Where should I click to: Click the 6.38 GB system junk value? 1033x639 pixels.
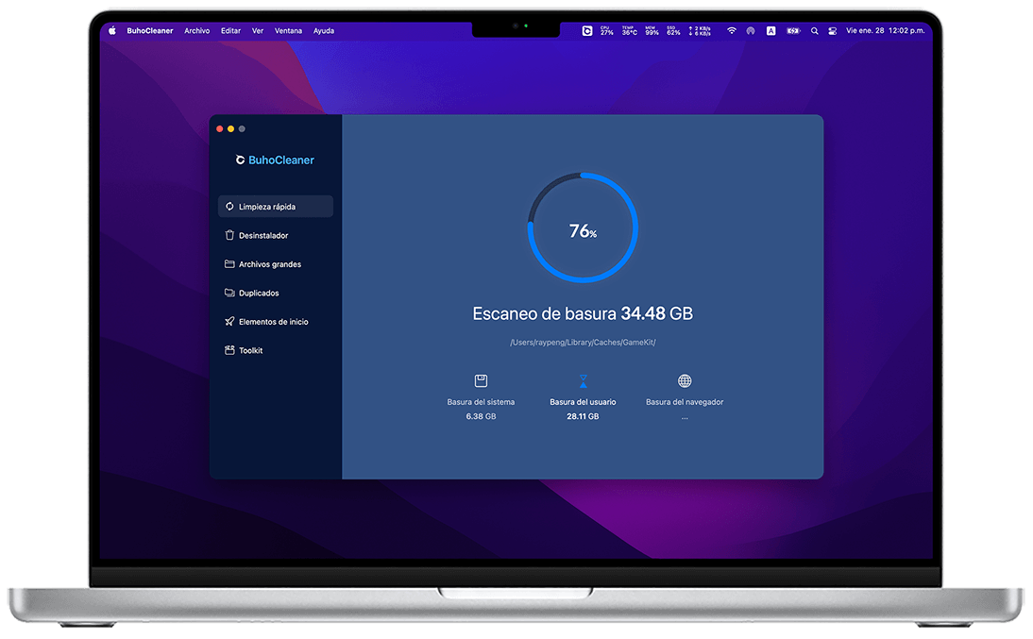pyautogui.click(x=481, y=416)
